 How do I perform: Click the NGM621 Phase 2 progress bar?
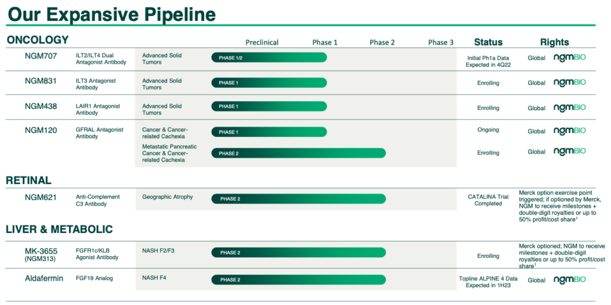(x=298, y=198)
